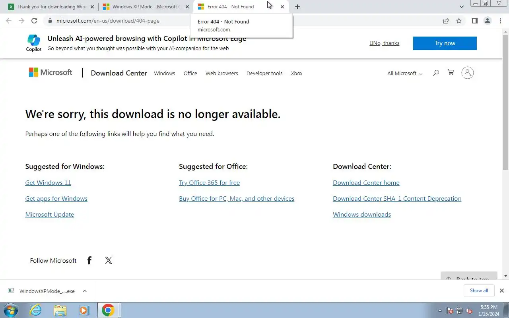This screenshot has width=509, height=318.
Task: Close the Error 404 tab
Action: (282, 7)
